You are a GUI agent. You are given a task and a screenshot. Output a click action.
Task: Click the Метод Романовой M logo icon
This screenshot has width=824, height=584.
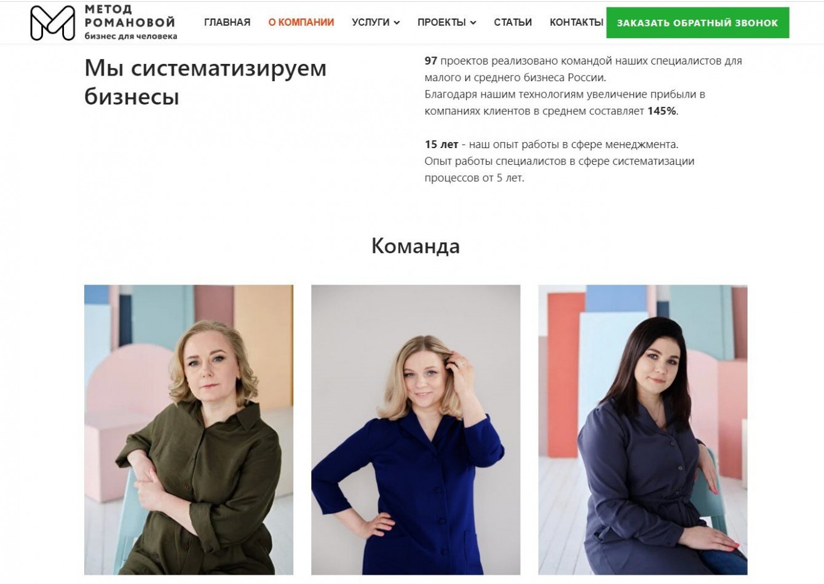pyautogui.click(x=53, y=23)
